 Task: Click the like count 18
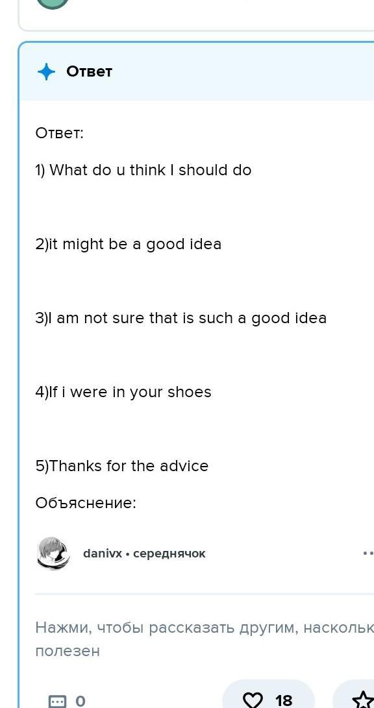284,701
